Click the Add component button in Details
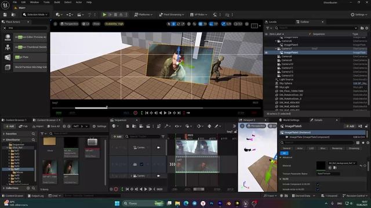 pyautogui.click(x=350, y=126)
